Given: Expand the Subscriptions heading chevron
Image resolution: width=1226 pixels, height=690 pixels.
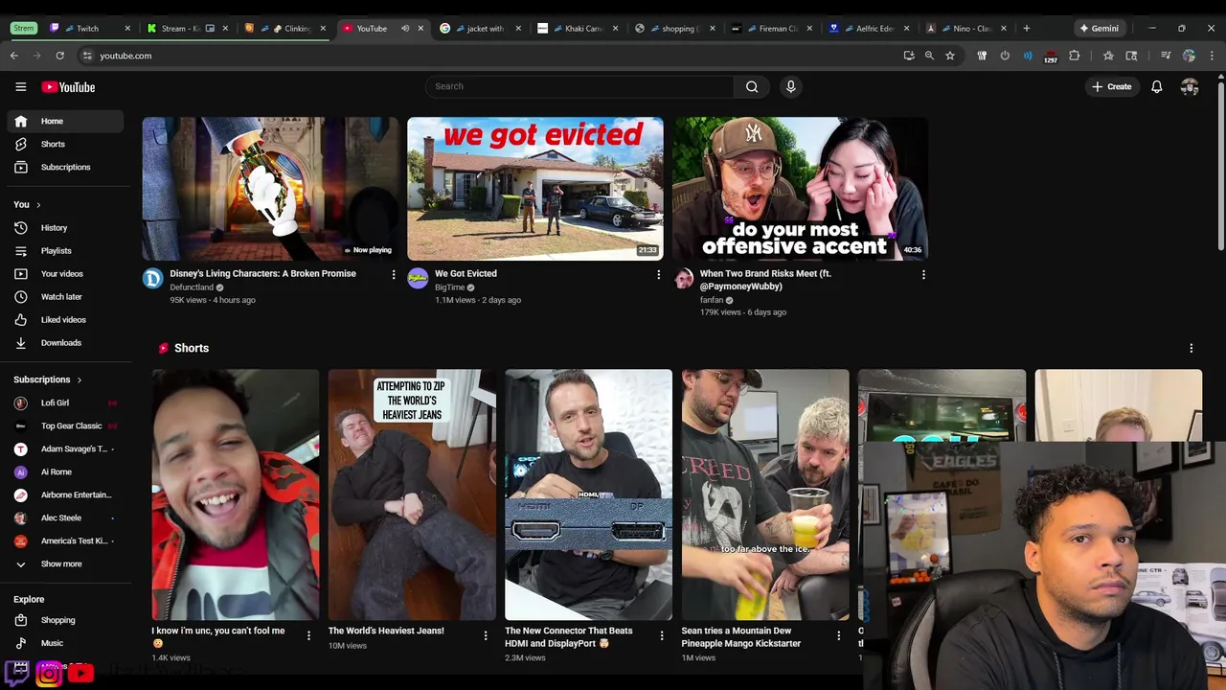Looking at the screenshot, I should pos(79,380).
